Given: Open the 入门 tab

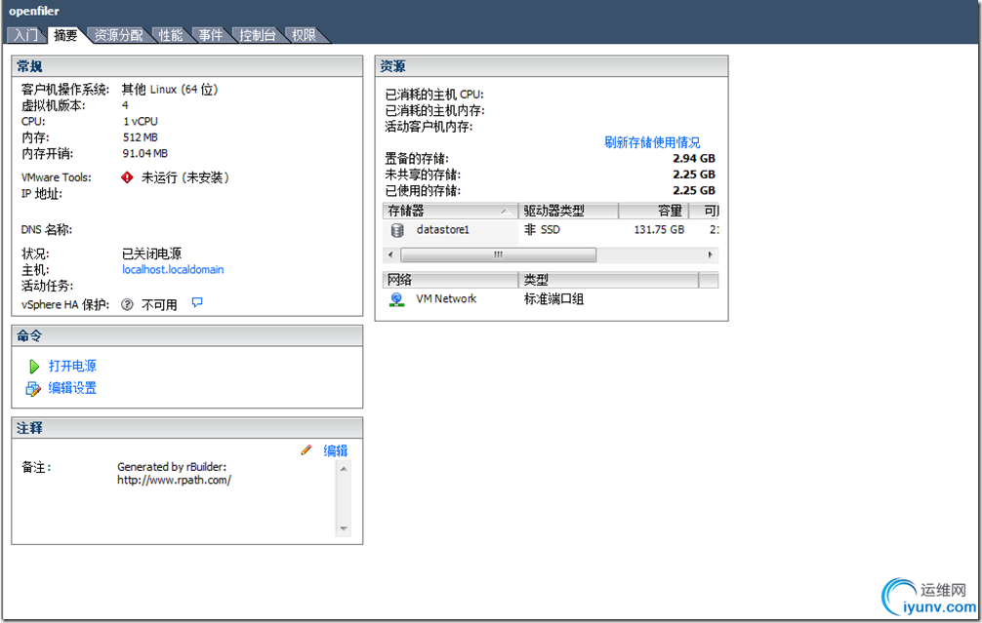Looking at the screenshot, I should [25, 36].
